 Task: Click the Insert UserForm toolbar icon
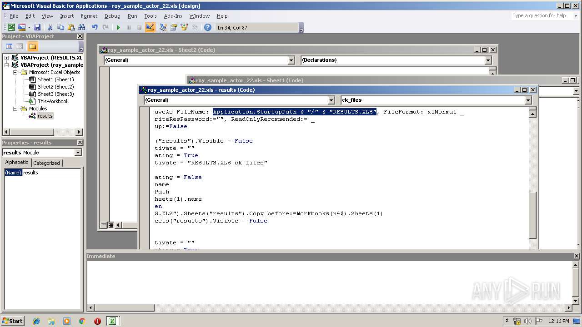coord(21,27)
